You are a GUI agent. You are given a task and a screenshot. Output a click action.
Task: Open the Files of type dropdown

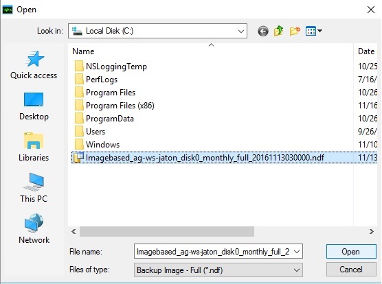(218, 270)
